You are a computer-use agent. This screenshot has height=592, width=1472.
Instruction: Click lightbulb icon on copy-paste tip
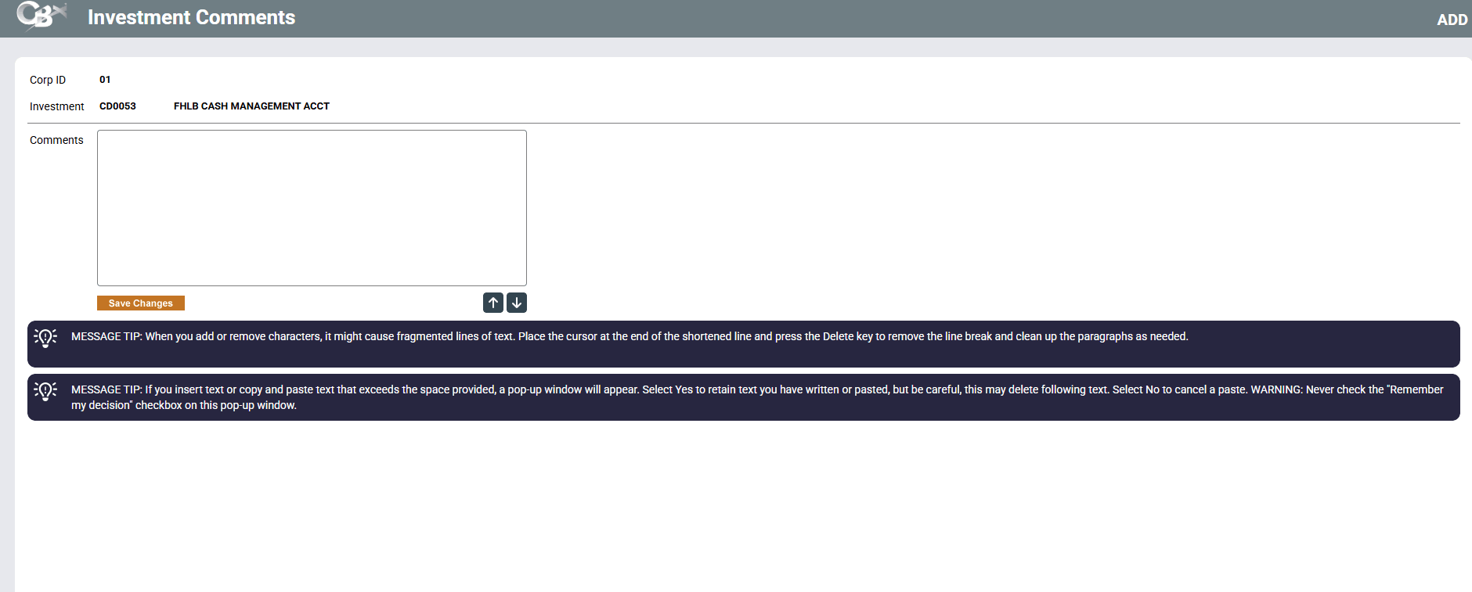(x=45, y=390)
